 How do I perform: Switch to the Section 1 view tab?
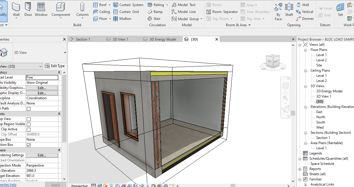click(x=83, y=39)
